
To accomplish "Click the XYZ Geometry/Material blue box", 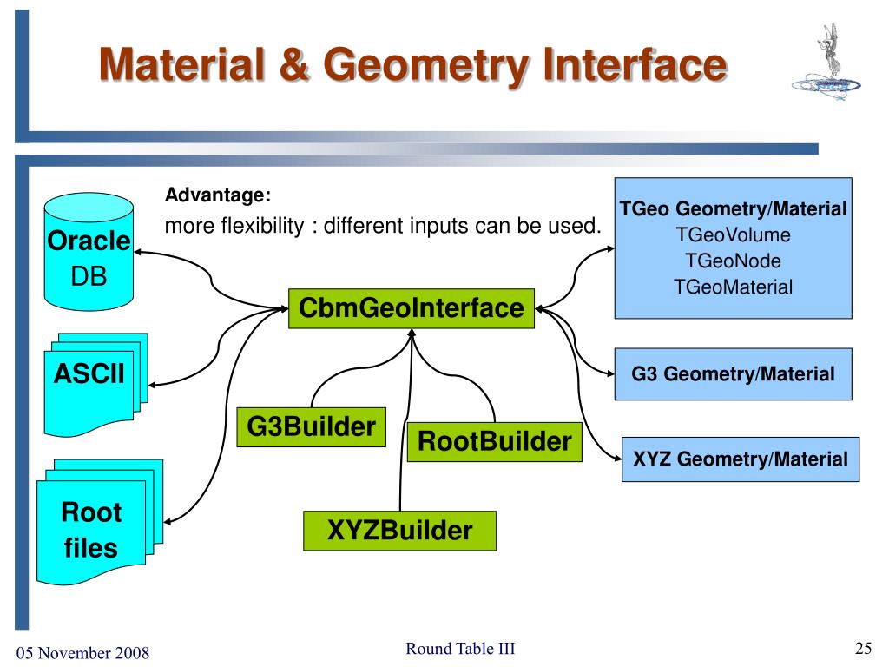I will (x=741, y=459).
